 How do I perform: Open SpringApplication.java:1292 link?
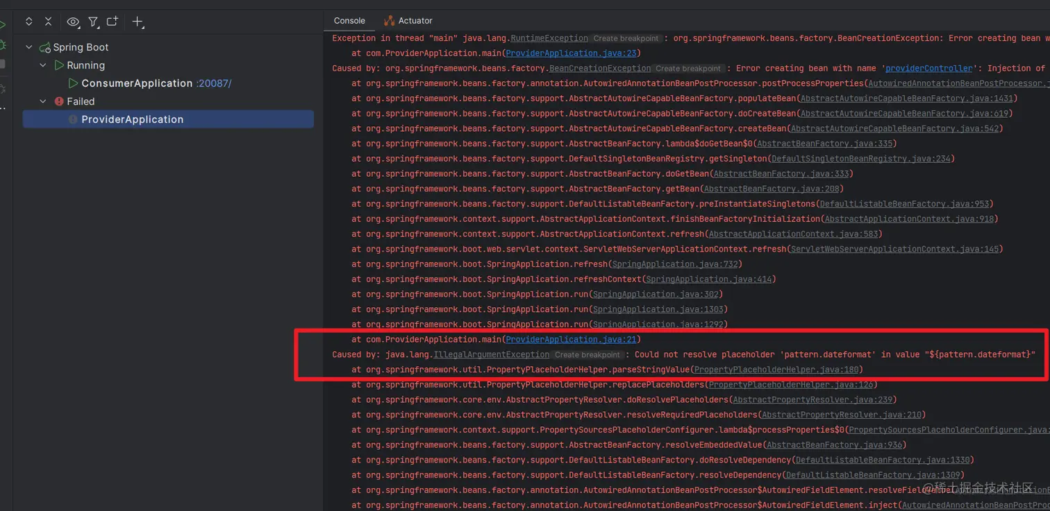[657, 324]
